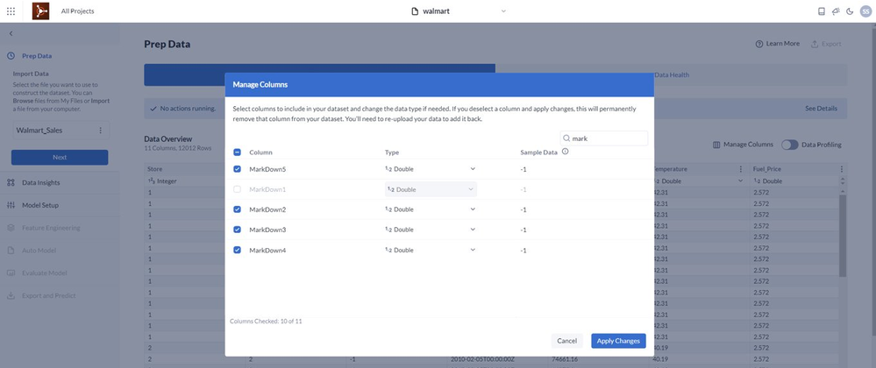Open MarkDown1 type dropdown

pyautogui.click(x=431, y=189)
